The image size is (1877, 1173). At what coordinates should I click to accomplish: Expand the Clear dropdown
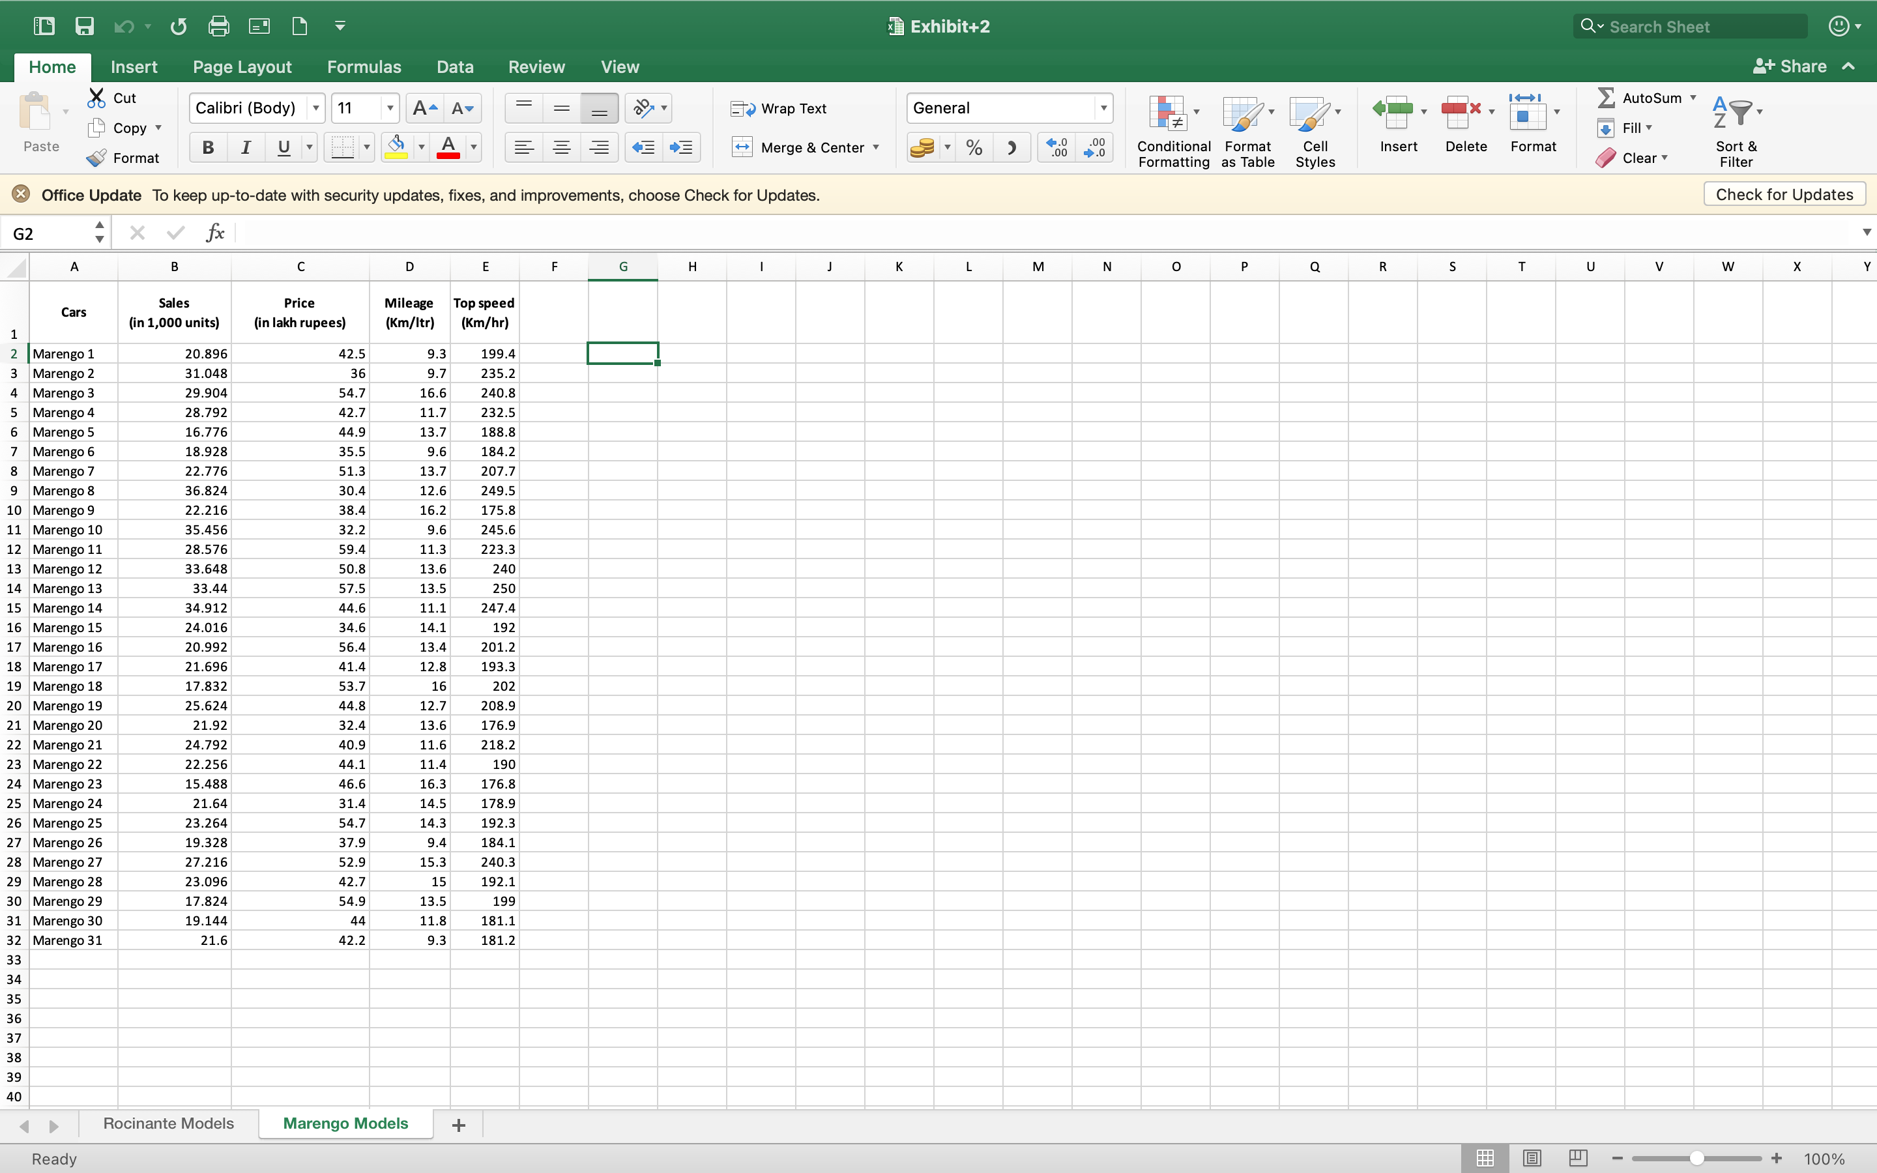[x=1665, y=158]
